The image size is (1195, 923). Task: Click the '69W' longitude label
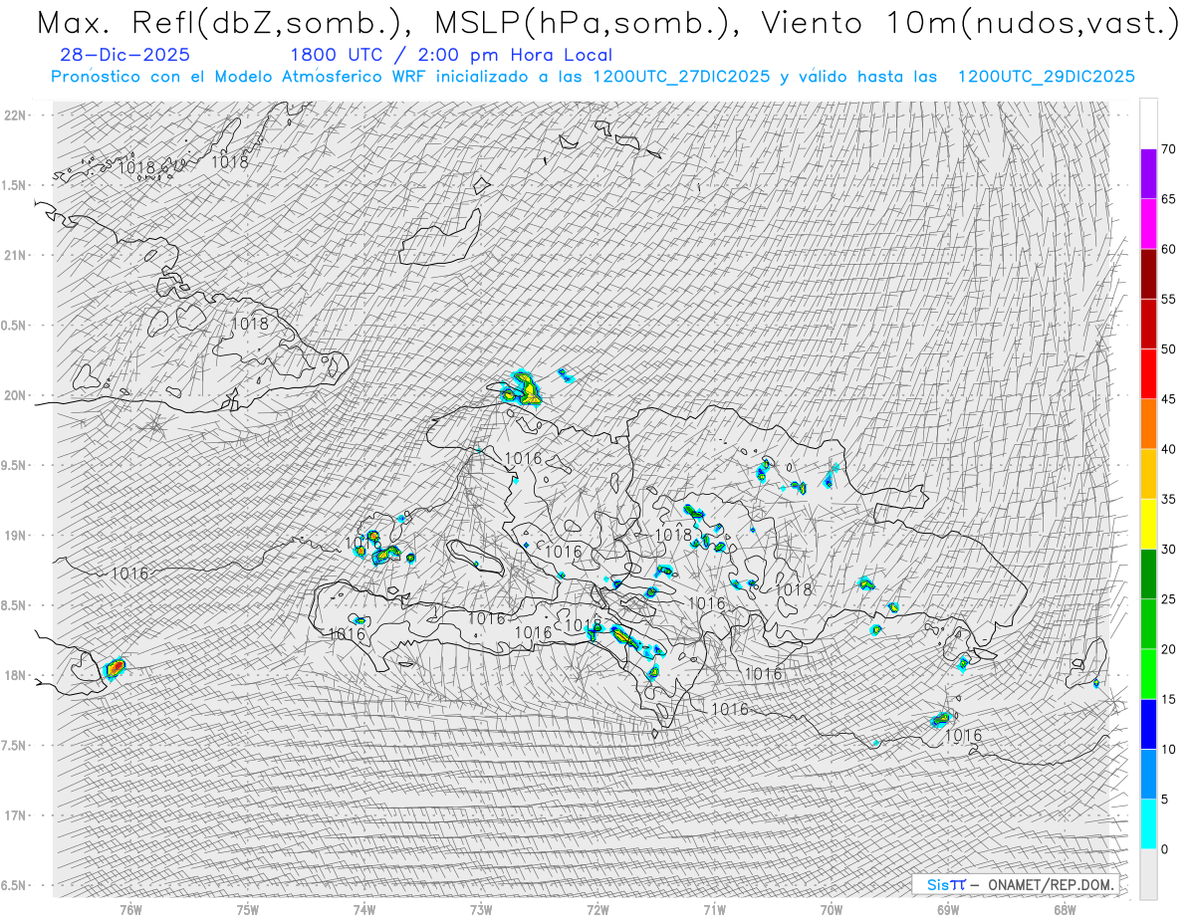click(948, 910)
